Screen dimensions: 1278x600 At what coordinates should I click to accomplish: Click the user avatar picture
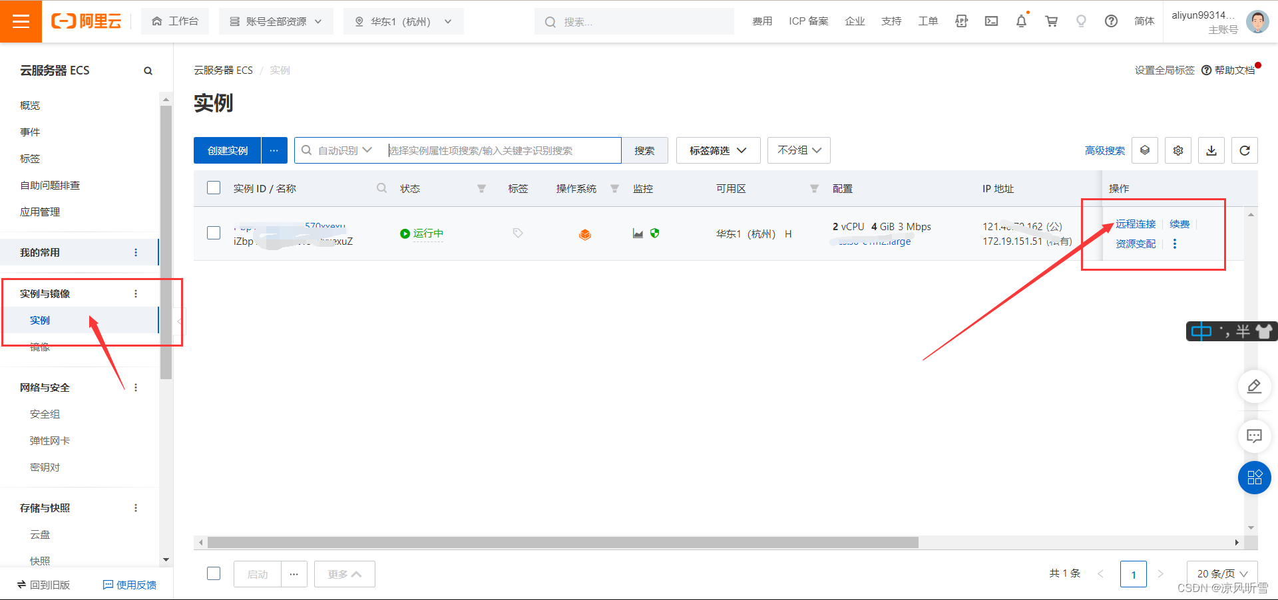[x=1257, y=21]
